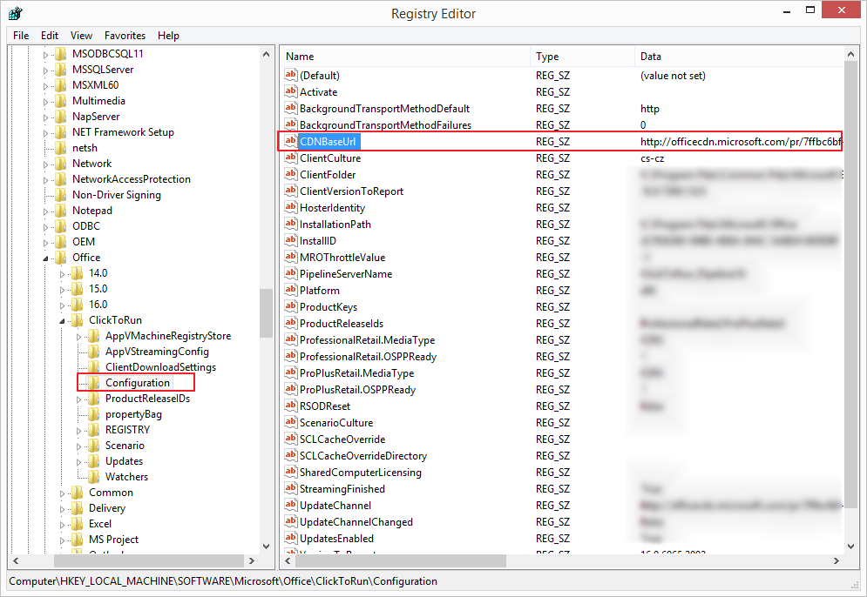Open the View menu
The image size is (867, 597).
[x=81, y=36]
